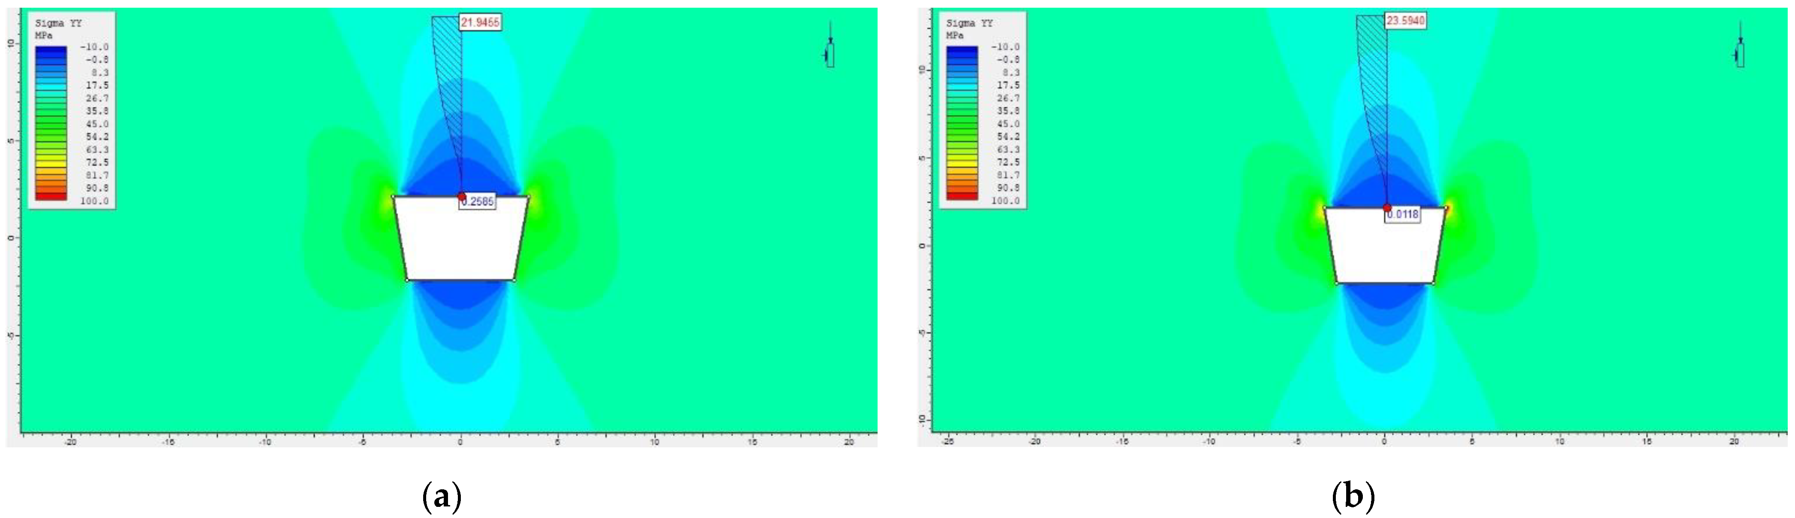Click upper-left excavation vertex in plot (a)
The height and width of the screenshot is (518, 1795).
(x=394, y=197)
